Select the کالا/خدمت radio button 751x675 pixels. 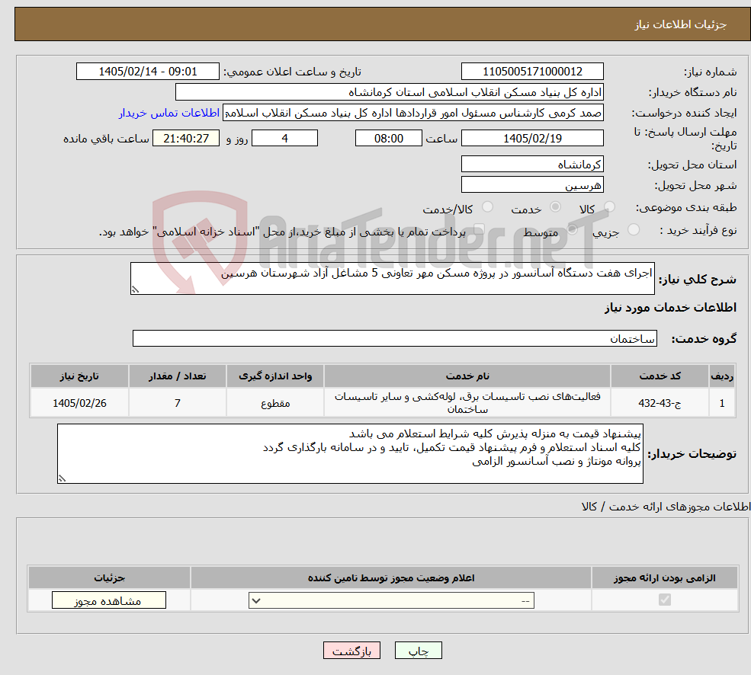coord(487,206)
